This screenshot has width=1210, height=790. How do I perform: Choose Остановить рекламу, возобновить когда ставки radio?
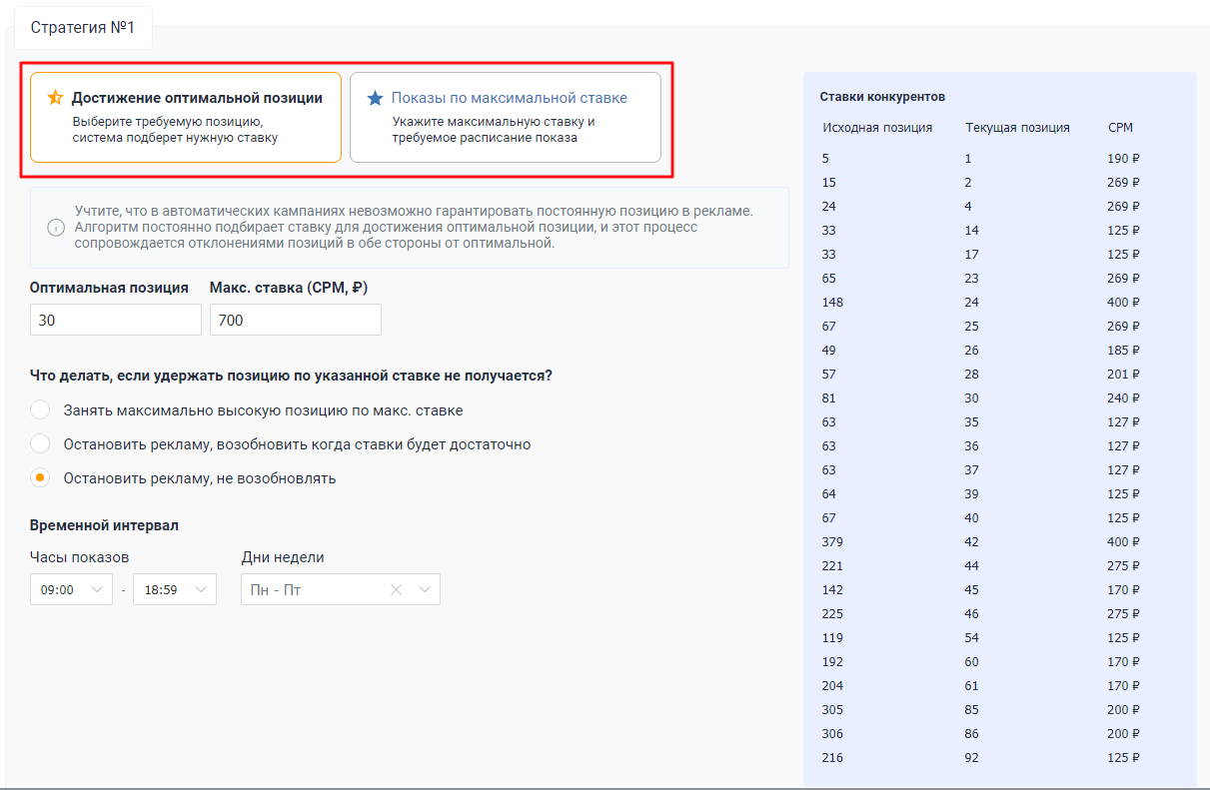coord(40,444)
